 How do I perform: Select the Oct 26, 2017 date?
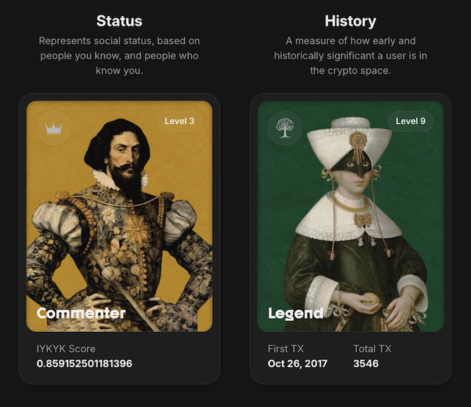click(298, 364)
